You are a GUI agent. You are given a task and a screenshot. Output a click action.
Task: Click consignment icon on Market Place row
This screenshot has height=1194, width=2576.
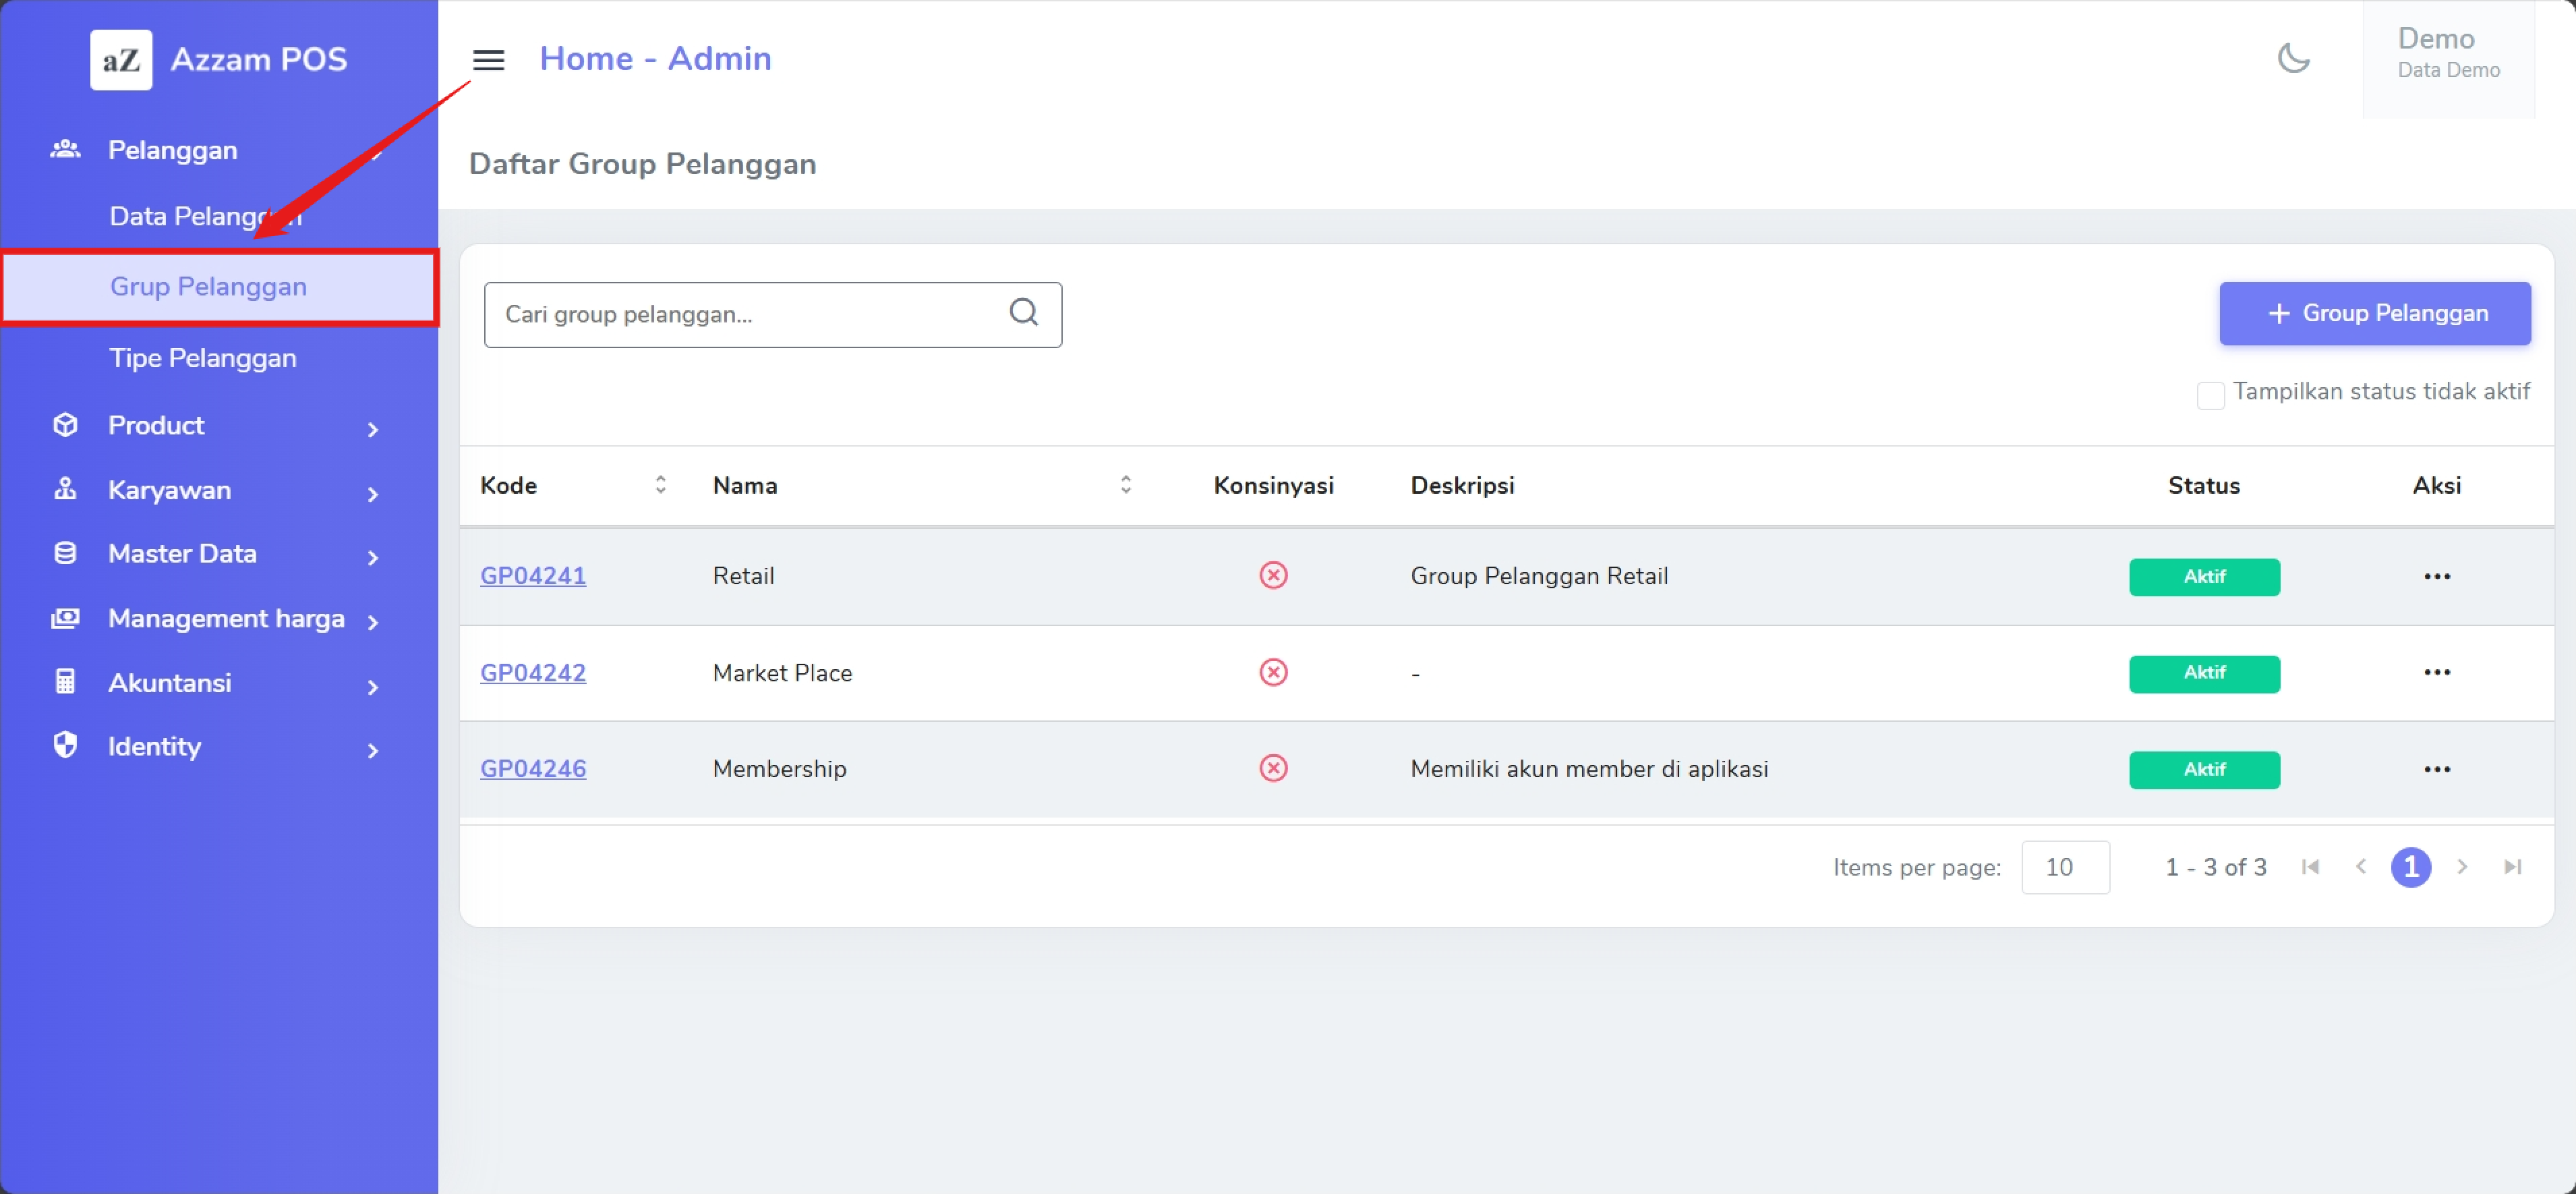1273,672
